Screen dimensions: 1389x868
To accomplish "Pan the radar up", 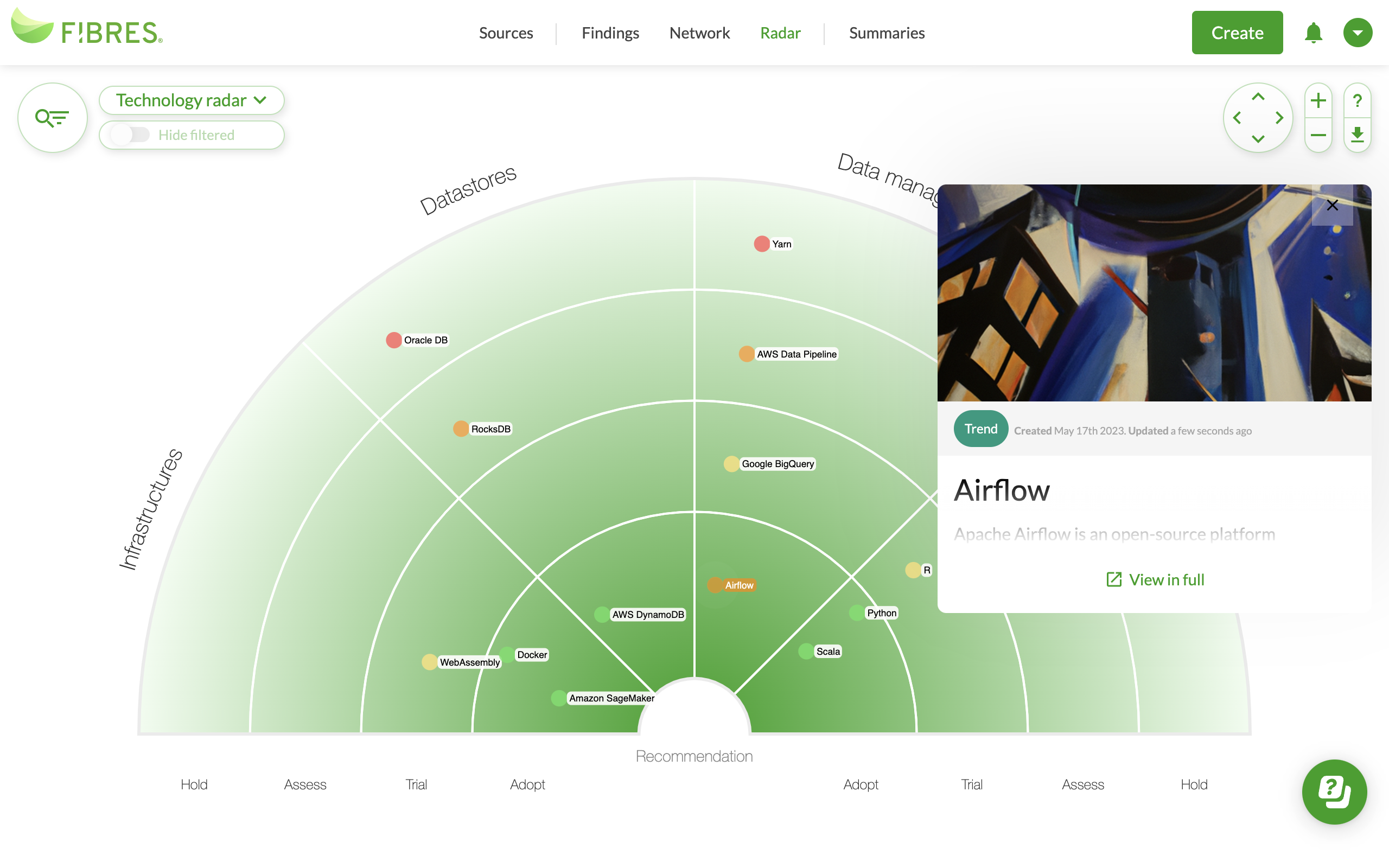I will 1258,97.
